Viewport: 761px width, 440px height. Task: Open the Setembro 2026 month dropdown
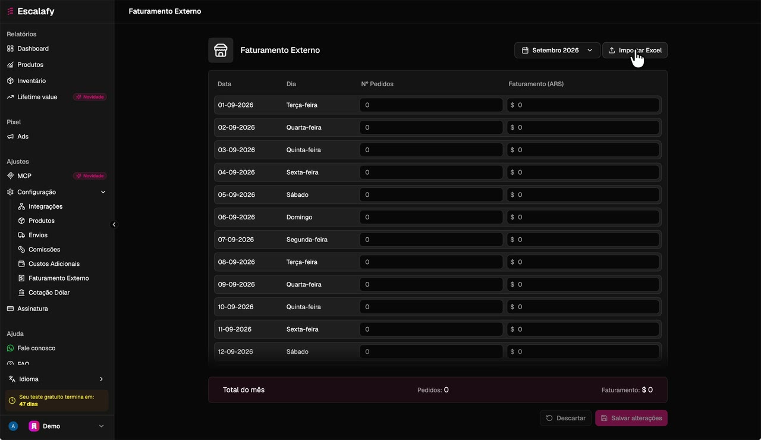(557, 51)
